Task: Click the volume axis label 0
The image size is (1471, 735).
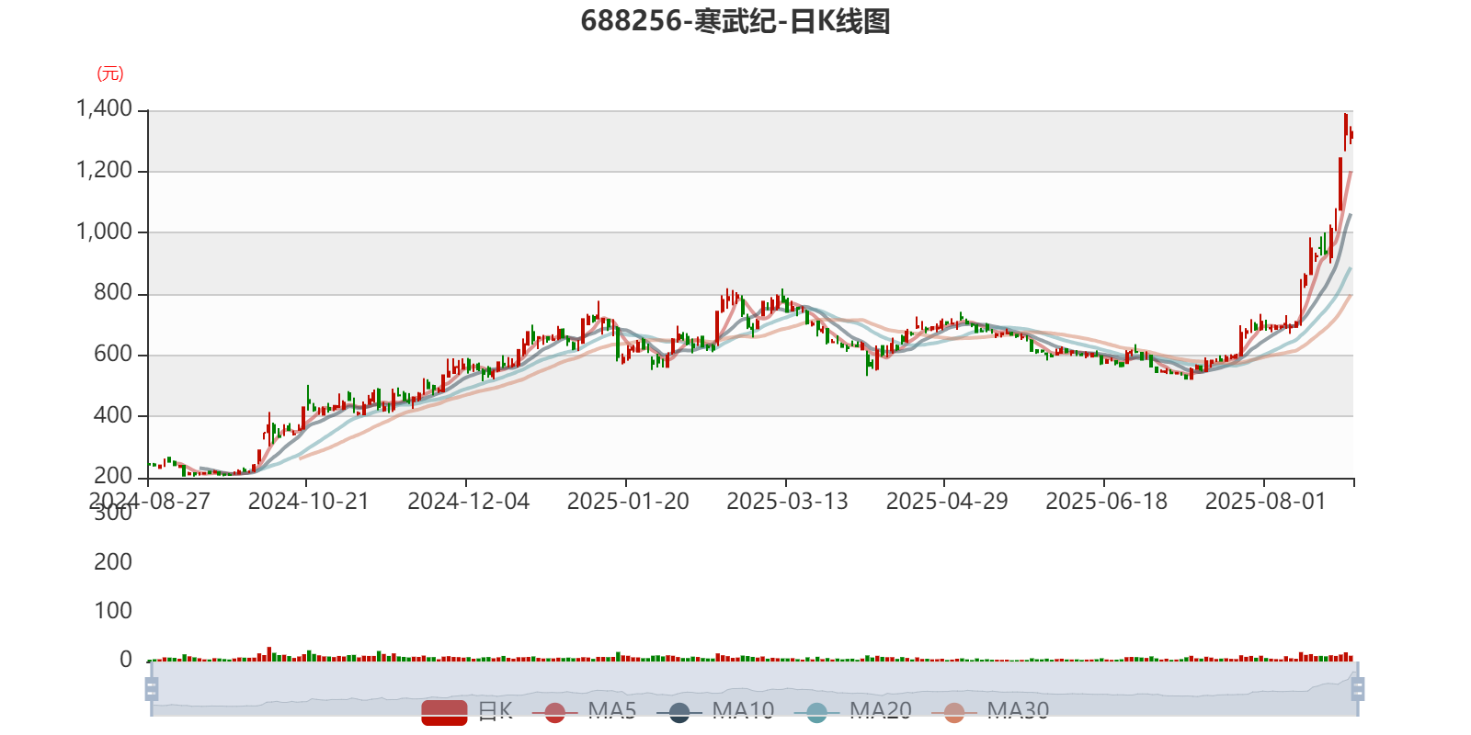Action: pyautogui.click(x=126, y=660)
